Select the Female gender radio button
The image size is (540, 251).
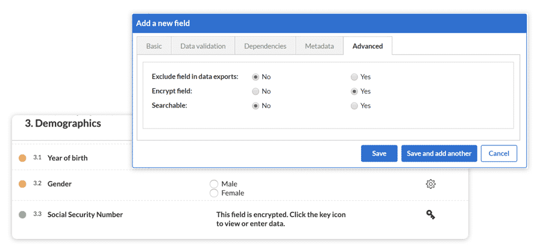click(x=213, y=193)
